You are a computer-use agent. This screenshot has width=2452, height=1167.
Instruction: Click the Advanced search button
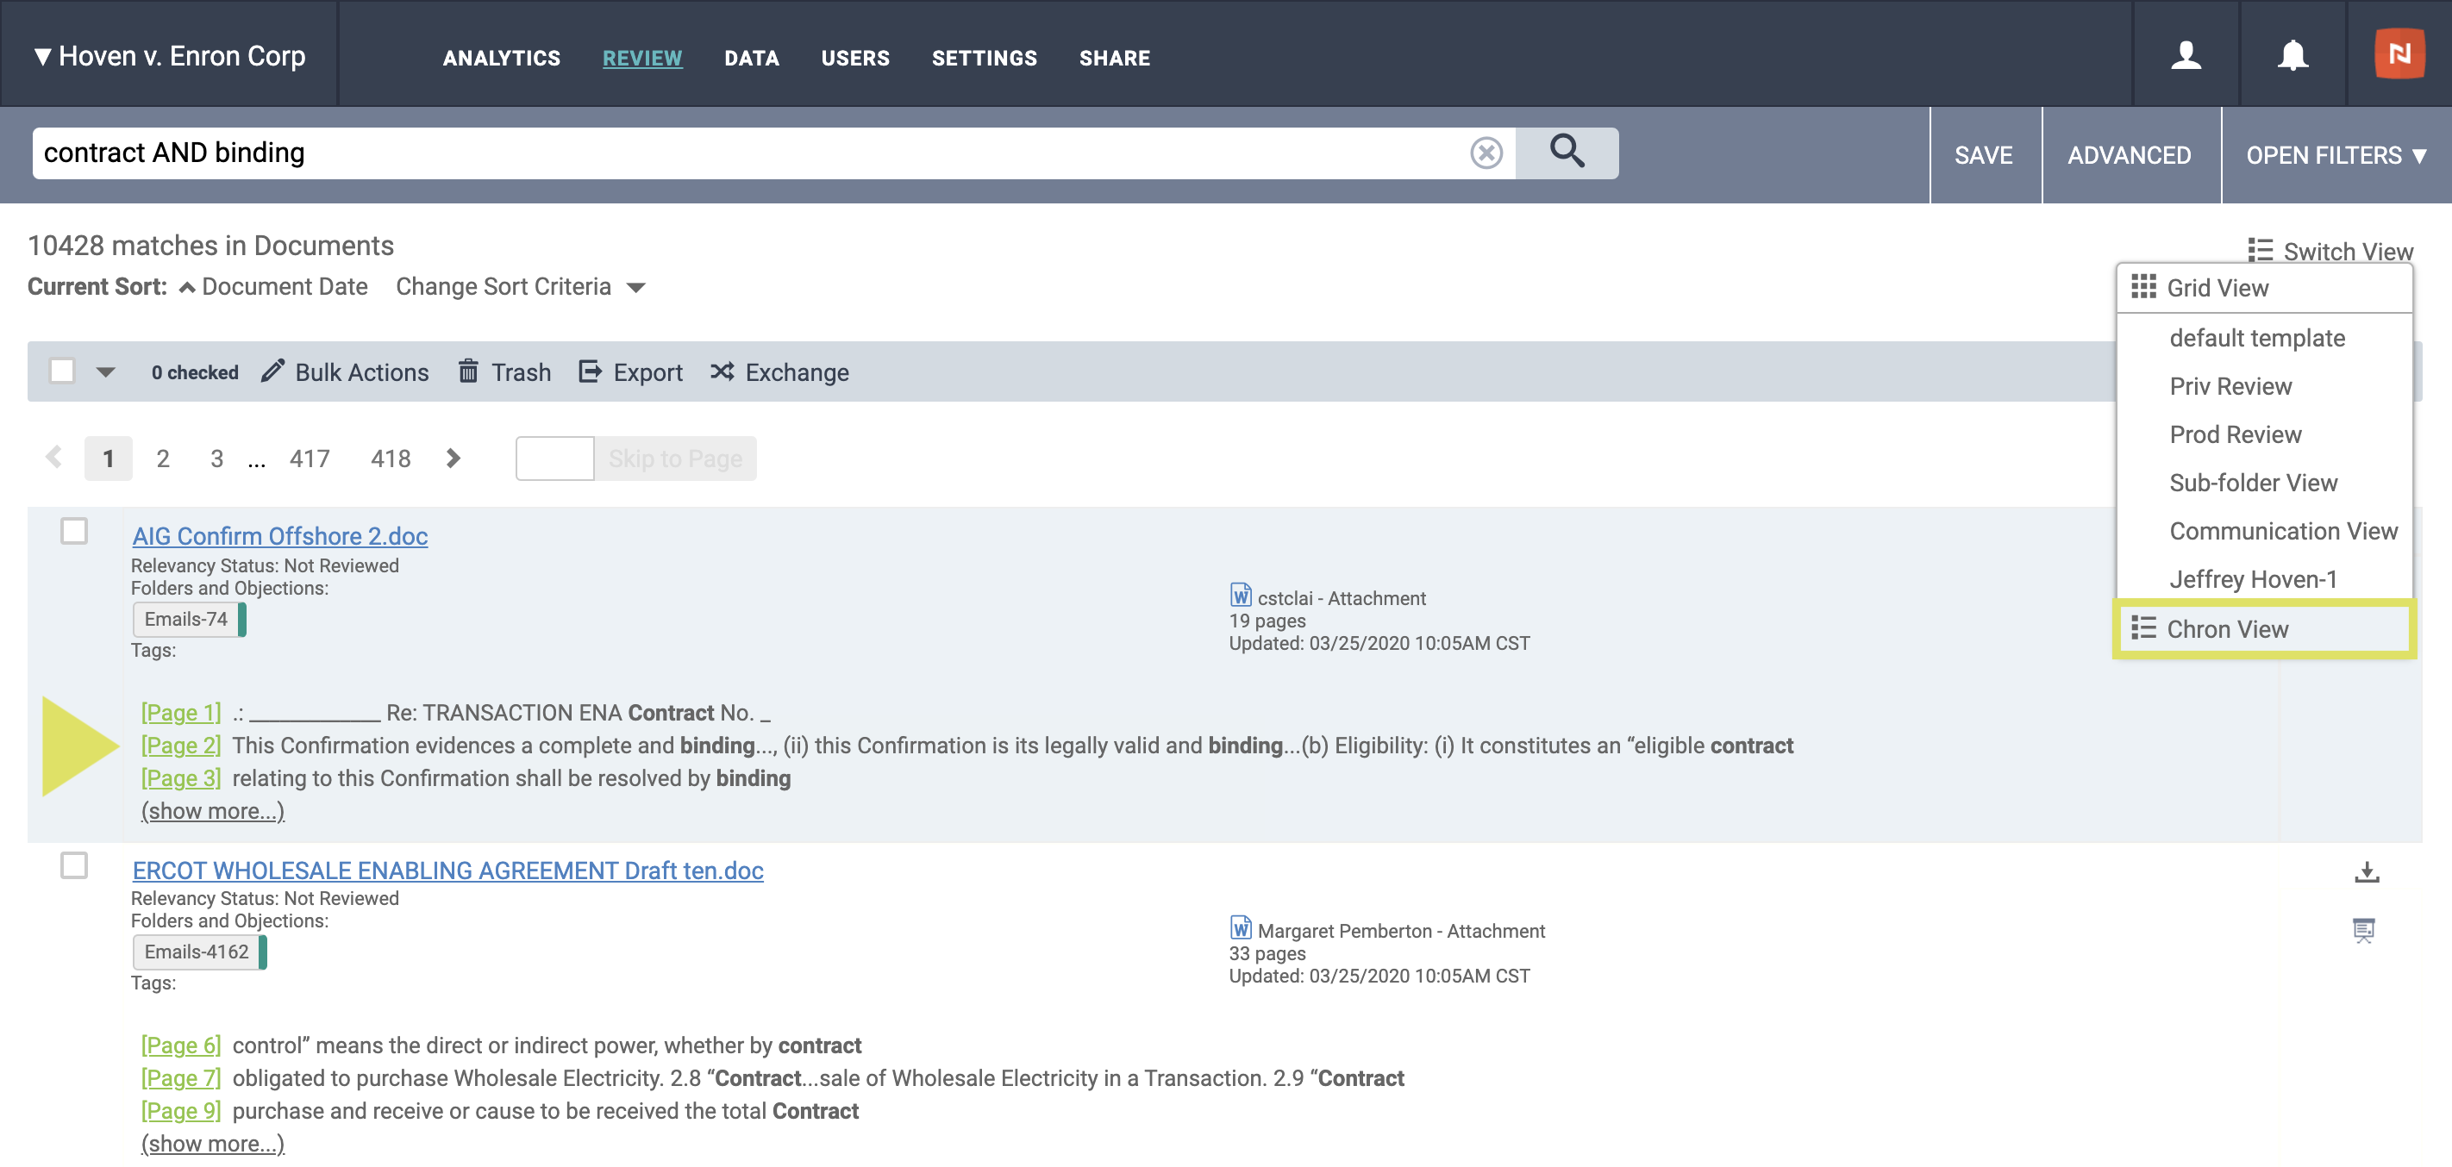coord(2129,155)
